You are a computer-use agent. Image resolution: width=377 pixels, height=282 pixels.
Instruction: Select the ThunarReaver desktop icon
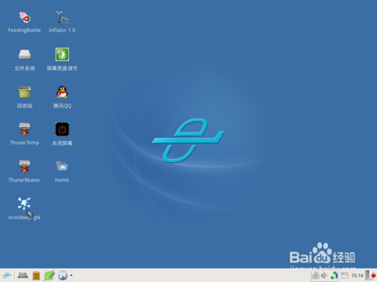(24, 167)
